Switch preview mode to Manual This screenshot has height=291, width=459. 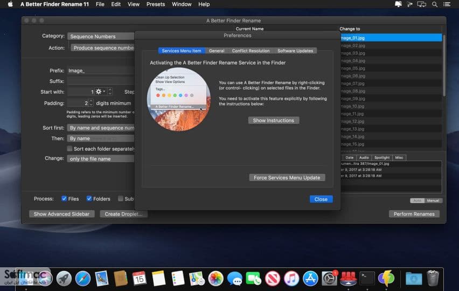[433, 200]
